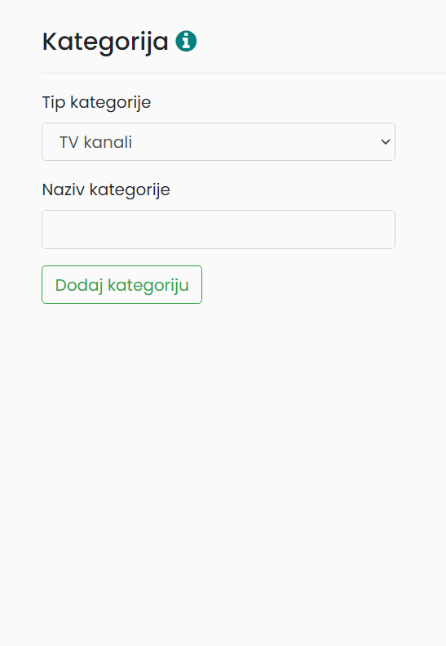Change category type from TV kanali
Viewport: 446px width, 646px height.
click(x=219, y=142)
